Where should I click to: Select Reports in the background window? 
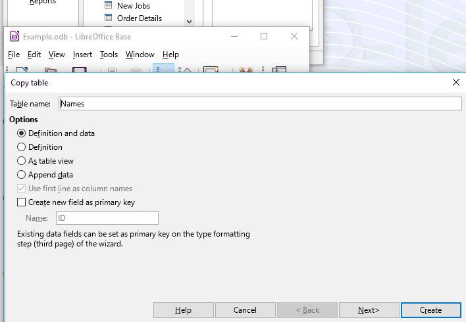(43, 2)
